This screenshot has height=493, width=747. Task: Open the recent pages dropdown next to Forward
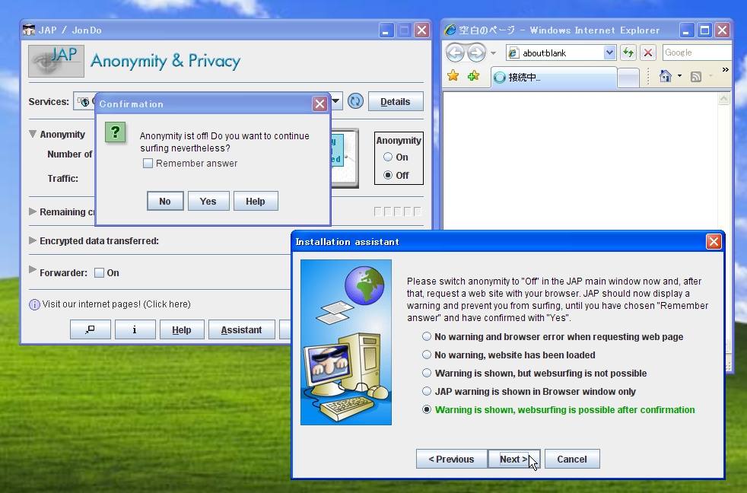coord(494,52)
